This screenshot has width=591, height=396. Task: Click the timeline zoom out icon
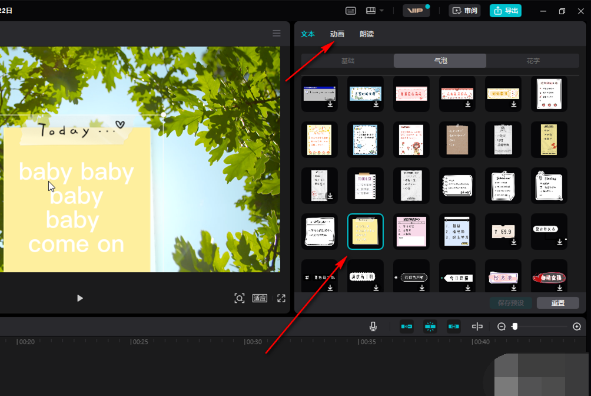502,326
